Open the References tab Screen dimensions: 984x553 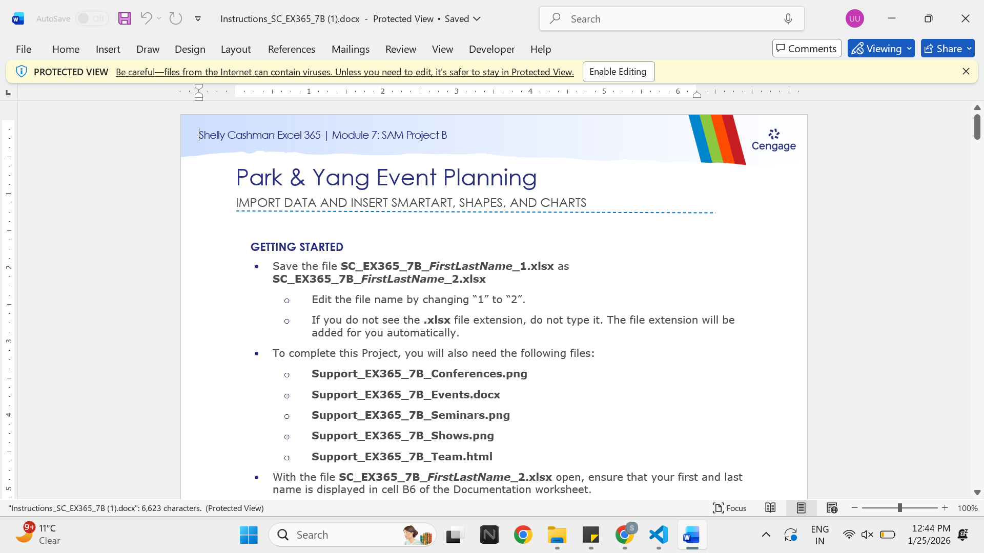click(292, 49)
